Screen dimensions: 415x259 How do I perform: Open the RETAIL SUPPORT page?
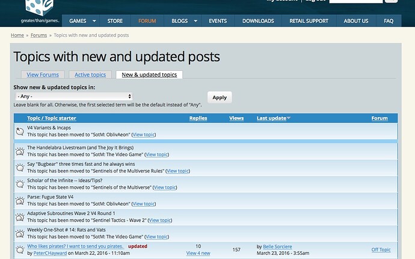309,21
